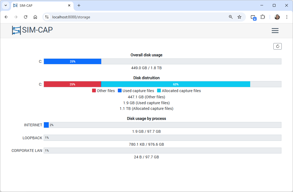293x192 pixels.
Task: Open the Extensions puzzle icon
Action: [x=263, y=17]
